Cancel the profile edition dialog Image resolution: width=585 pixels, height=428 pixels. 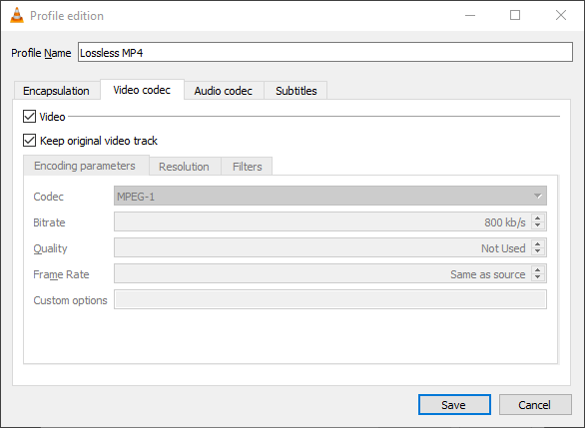pyautogui.click(x=535, y=404)
